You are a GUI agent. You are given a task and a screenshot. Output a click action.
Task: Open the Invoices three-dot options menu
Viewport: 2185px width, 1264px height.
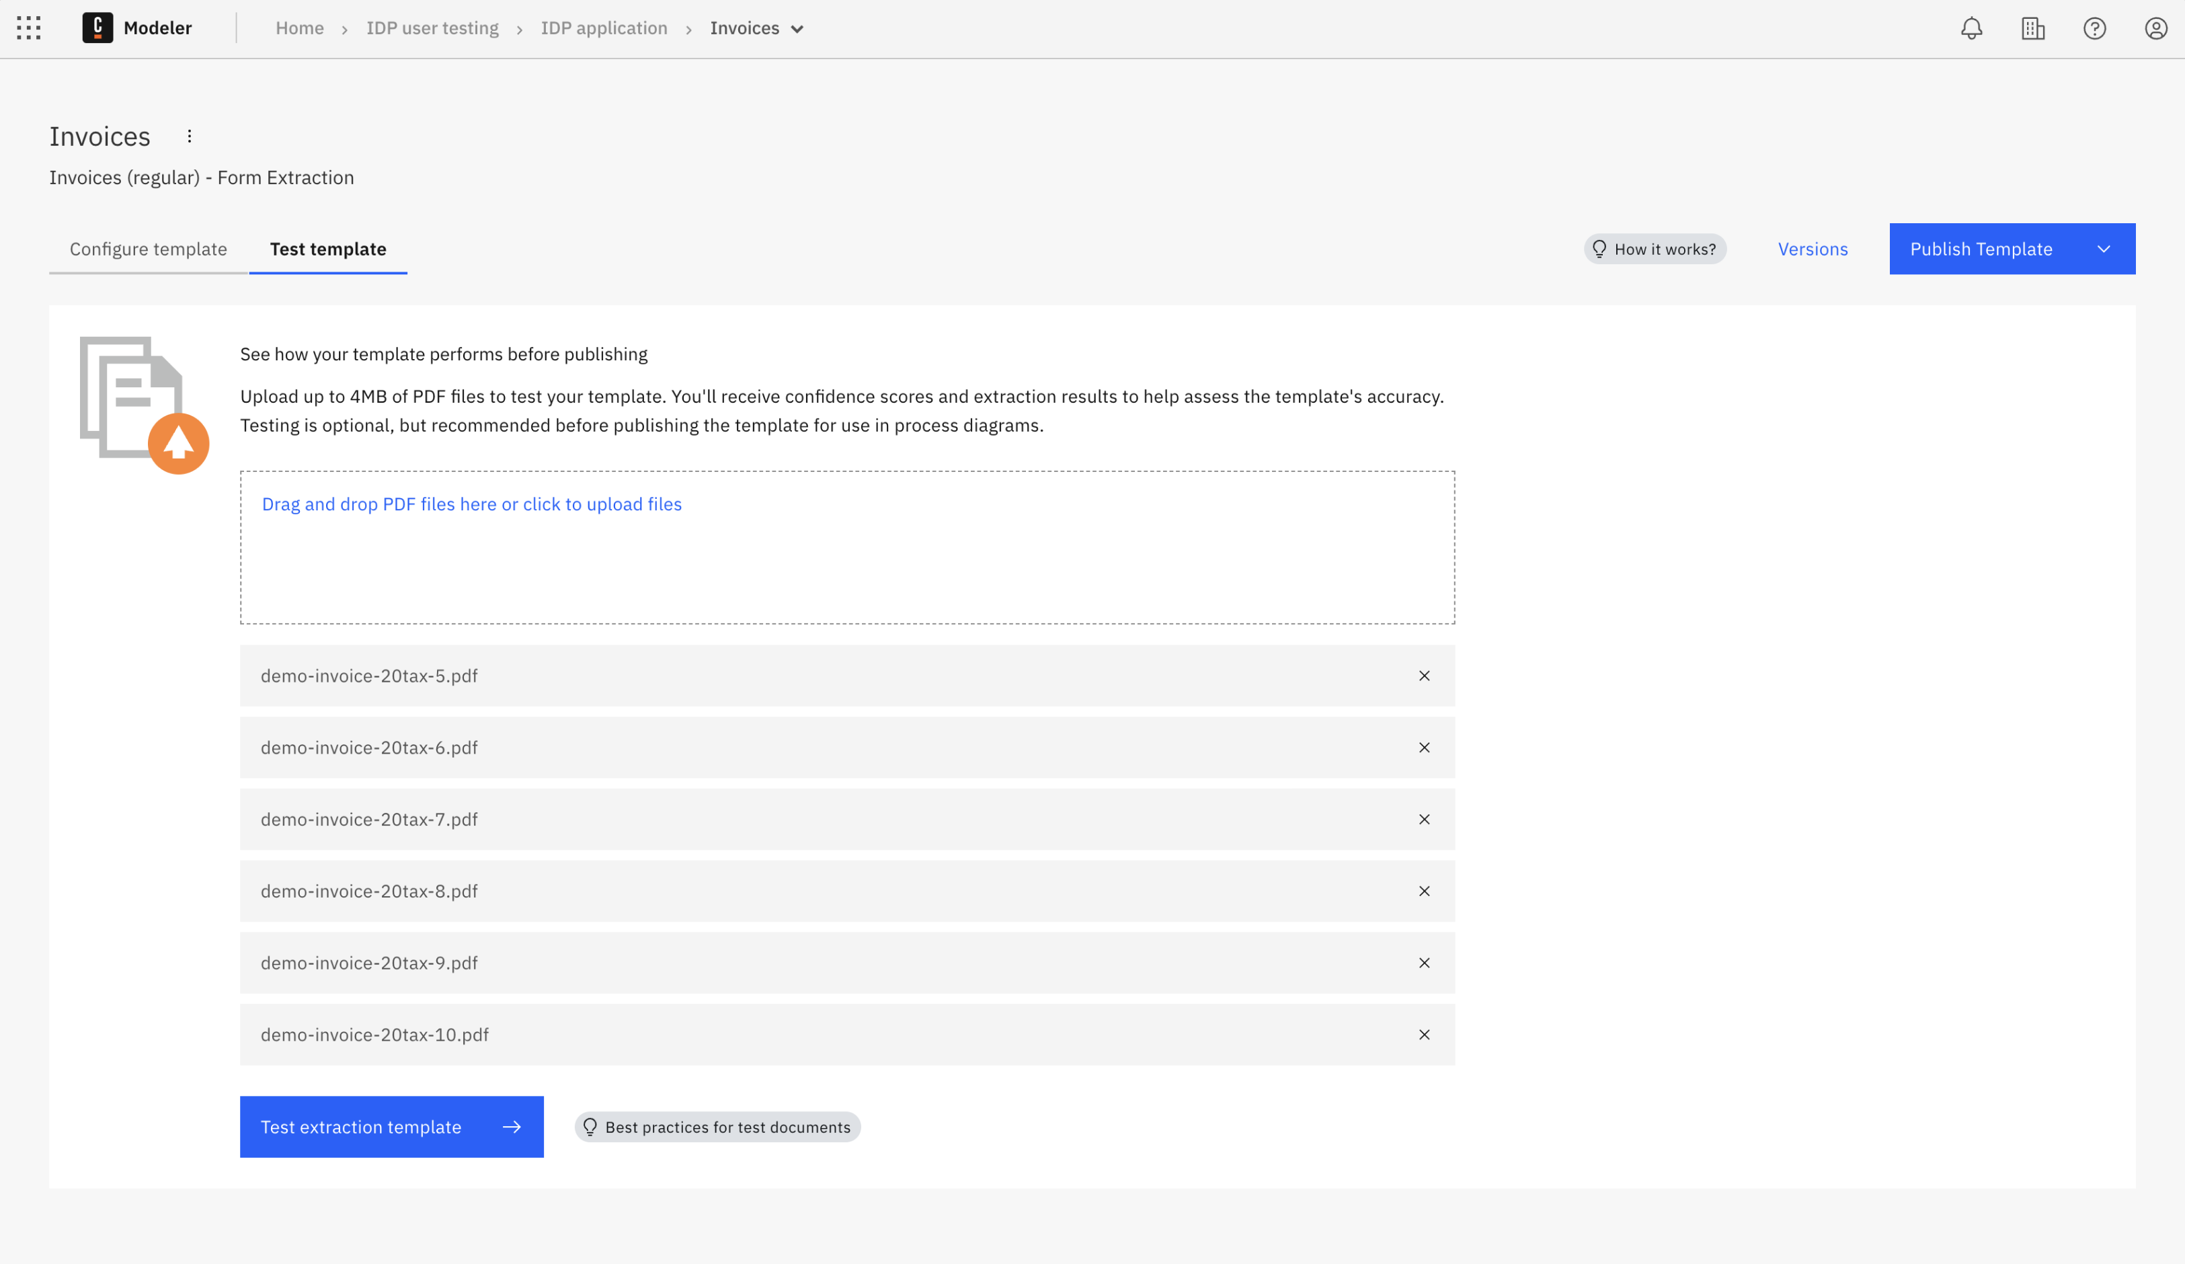[x=189, y=136]
